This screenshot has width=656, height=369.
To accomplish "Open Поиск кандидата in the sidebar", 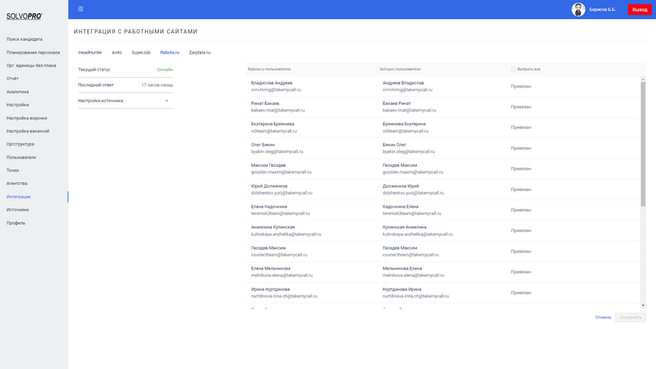I will [x=24, y=39].
